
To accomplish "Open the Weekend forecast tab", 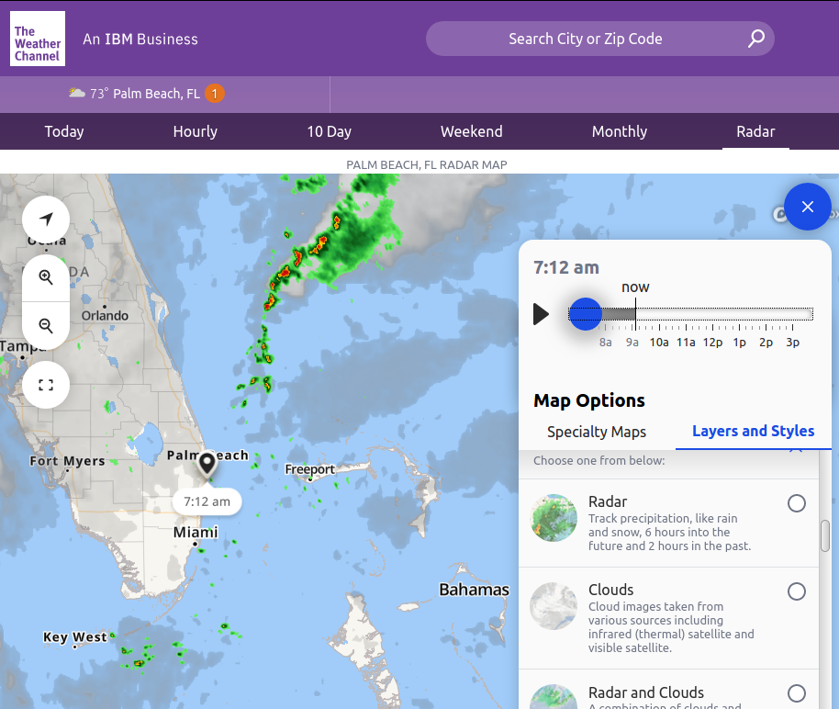I will (x=472, y=131).
